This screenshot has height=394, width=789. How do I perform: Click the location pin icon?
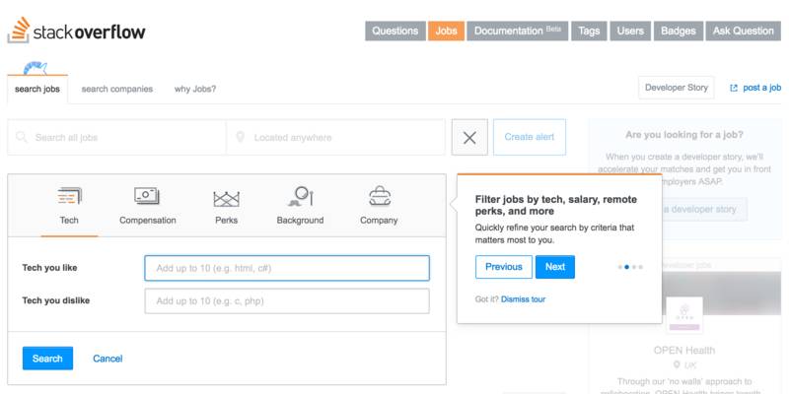pos(240,137)
